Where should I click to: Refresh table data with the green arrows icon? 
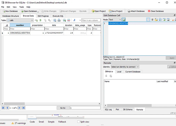click(x=40, y=20)
